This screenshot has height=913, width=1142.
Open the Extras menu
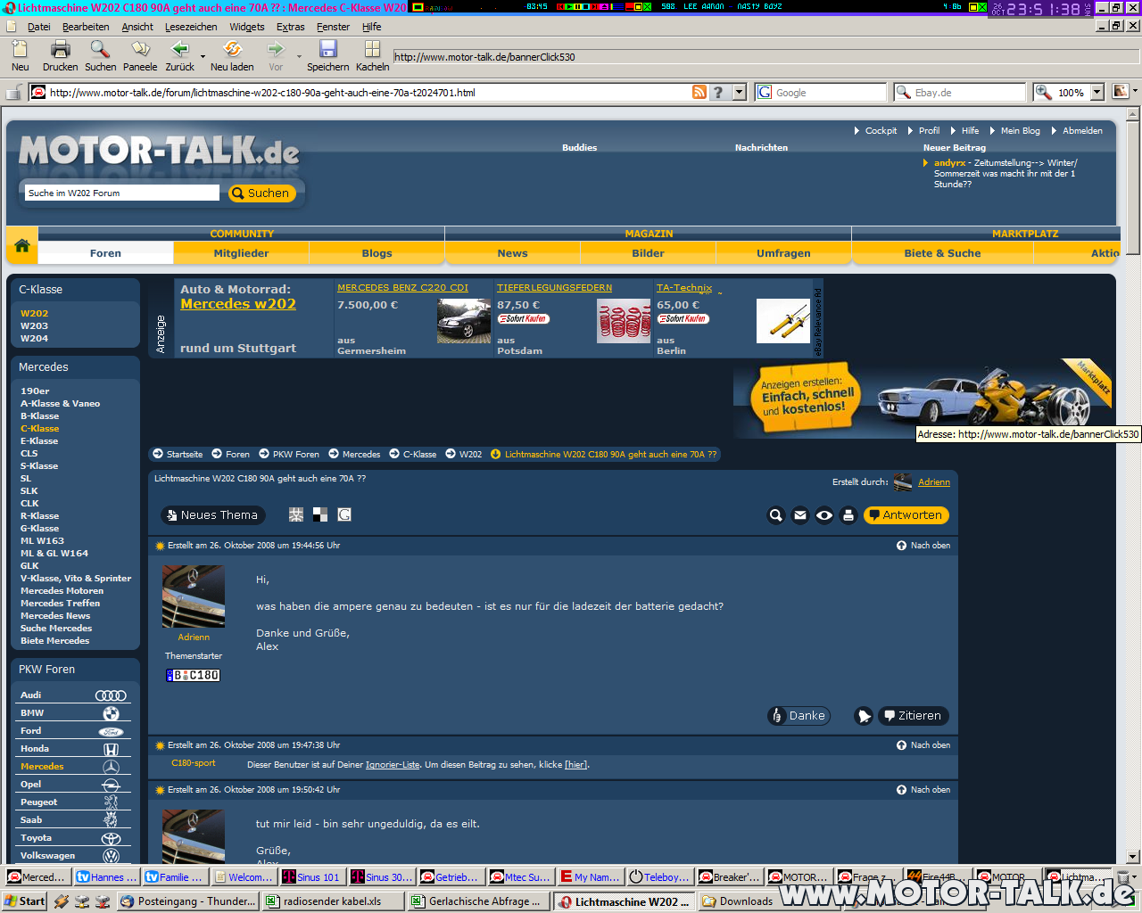(x=291, y=27)
